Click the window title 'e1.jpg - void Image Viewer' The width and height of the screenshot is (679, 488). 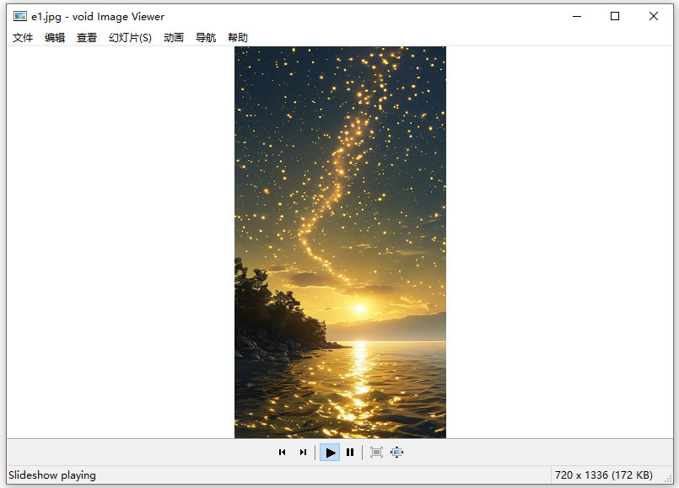(97, 15)
